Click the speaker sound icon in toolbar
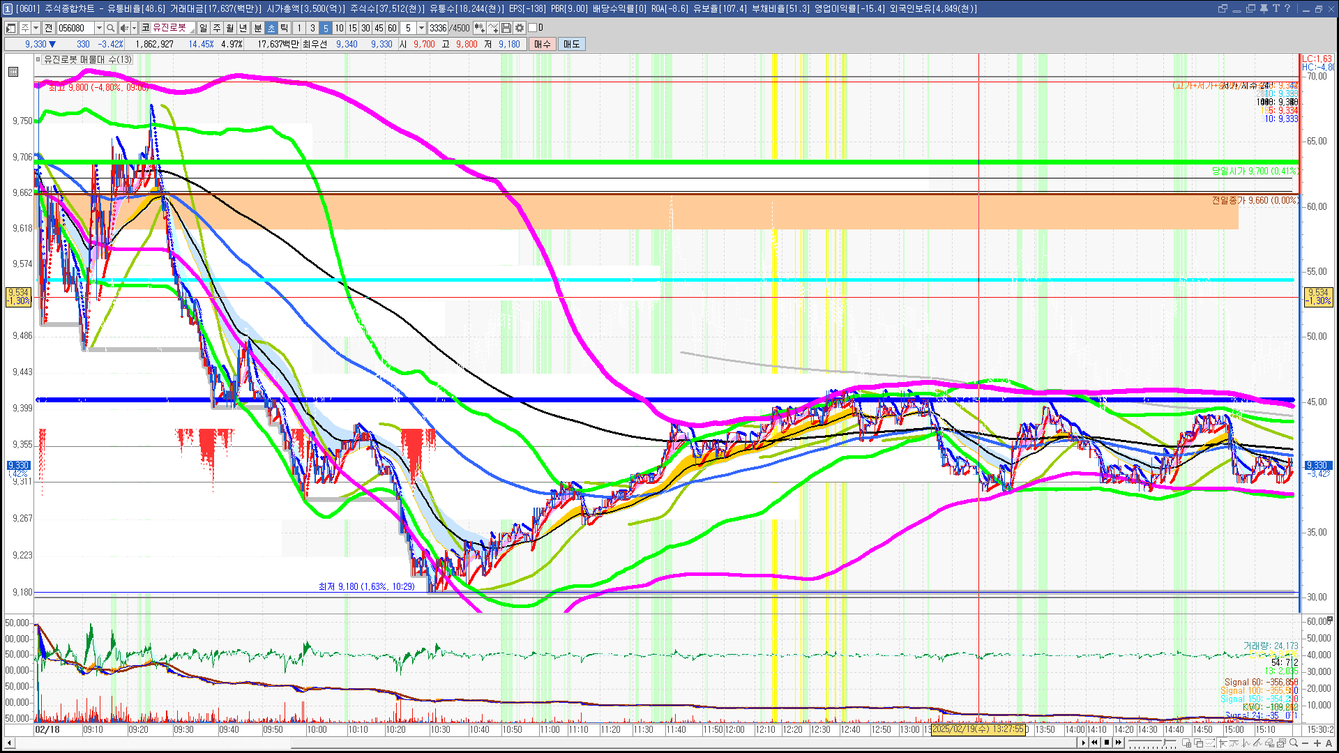The image size is (1339, 753). tap(123, 28)
